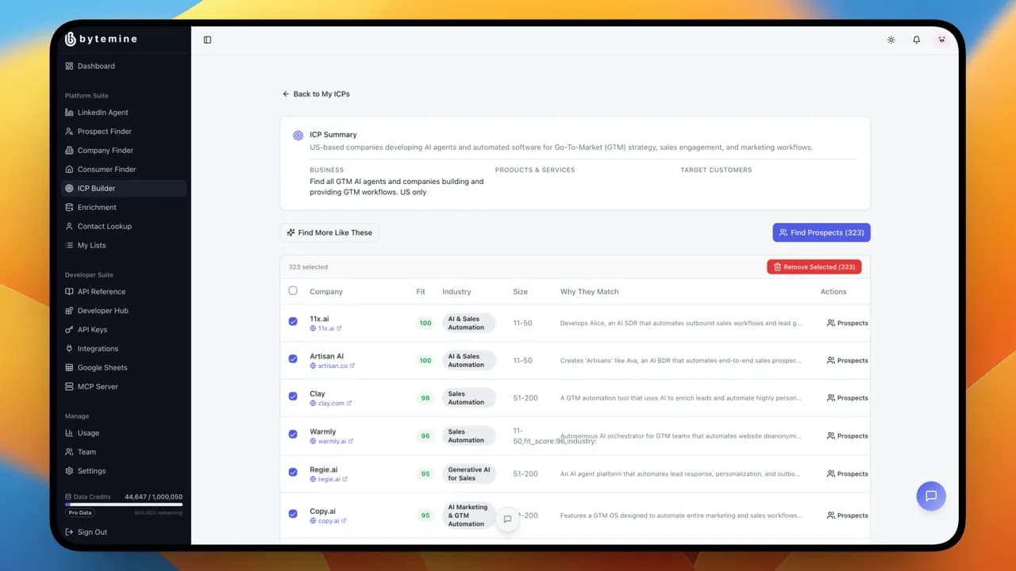The image size is (1016, 571).
Task: Click the fit score 98 for Clay
Action: click(x=425, y=398)
